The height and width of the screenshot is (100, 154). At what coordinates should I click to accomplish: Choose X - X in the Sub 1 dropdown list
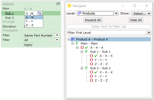[x=34, y=17]
